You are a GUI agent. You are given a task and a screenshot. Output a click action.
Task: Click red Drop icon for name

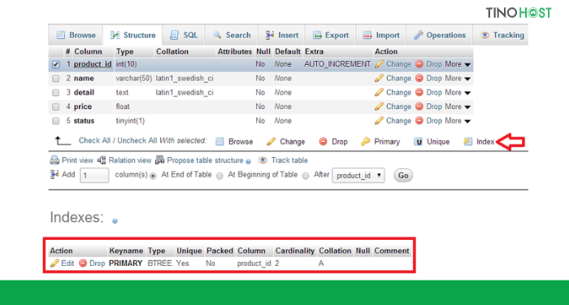pos(419,78)
